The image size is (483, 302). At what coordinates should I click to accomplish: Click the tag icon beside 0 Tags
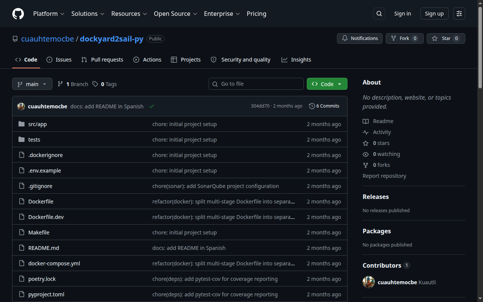(x=95, y=84)
